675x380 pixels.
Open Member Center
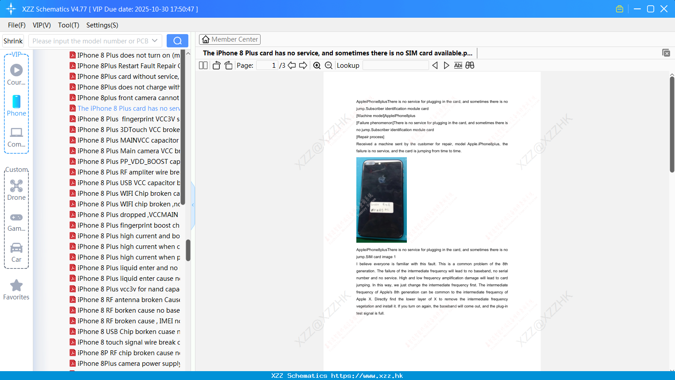[x=230, y=39]
